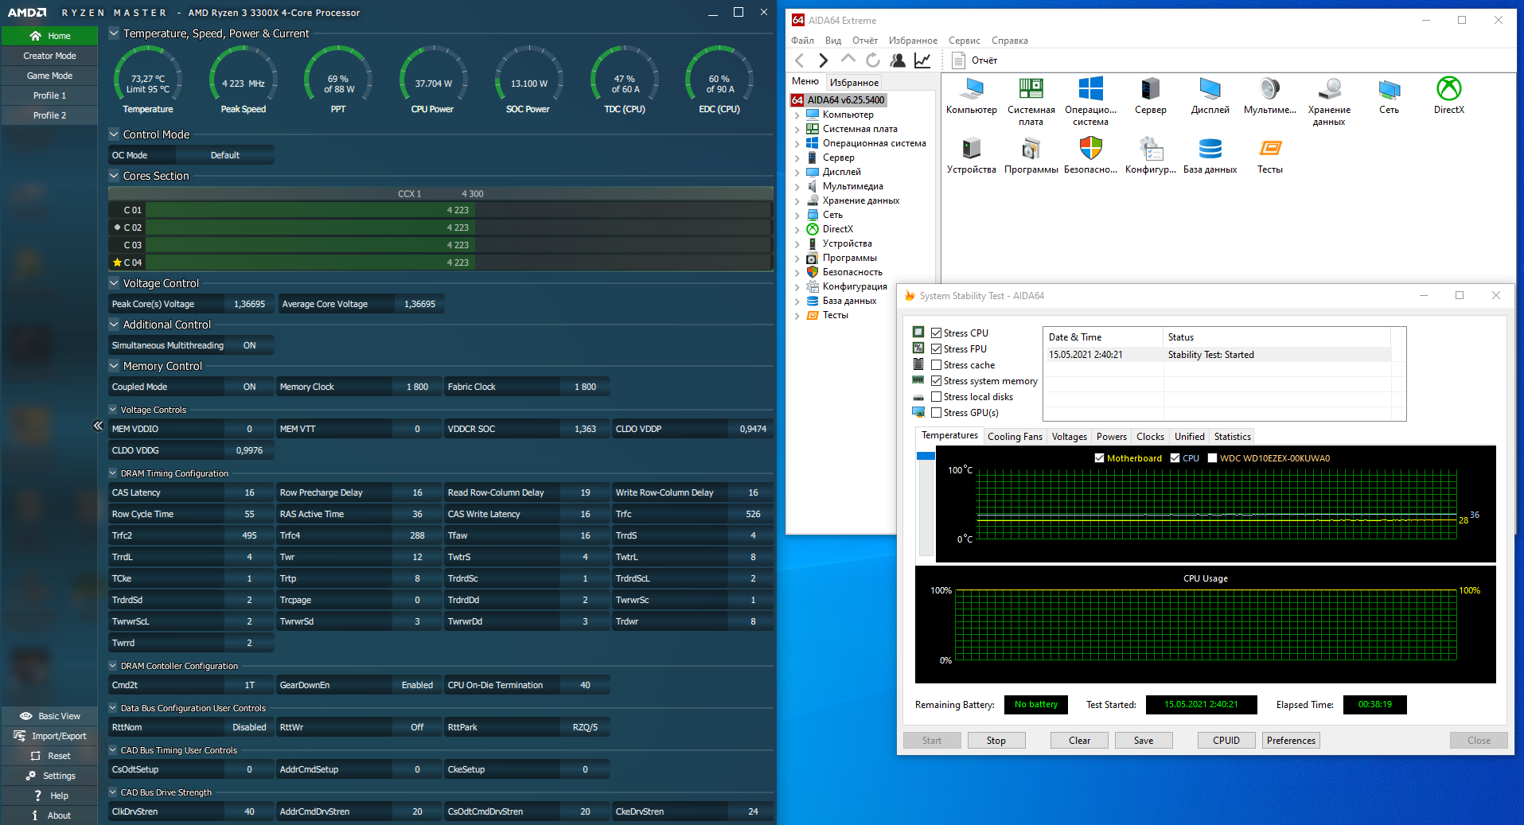Collapse the Memory Control section
The height and width of the screenshot is (825, 1524).
pyautogui.click(x=114, y=366)
